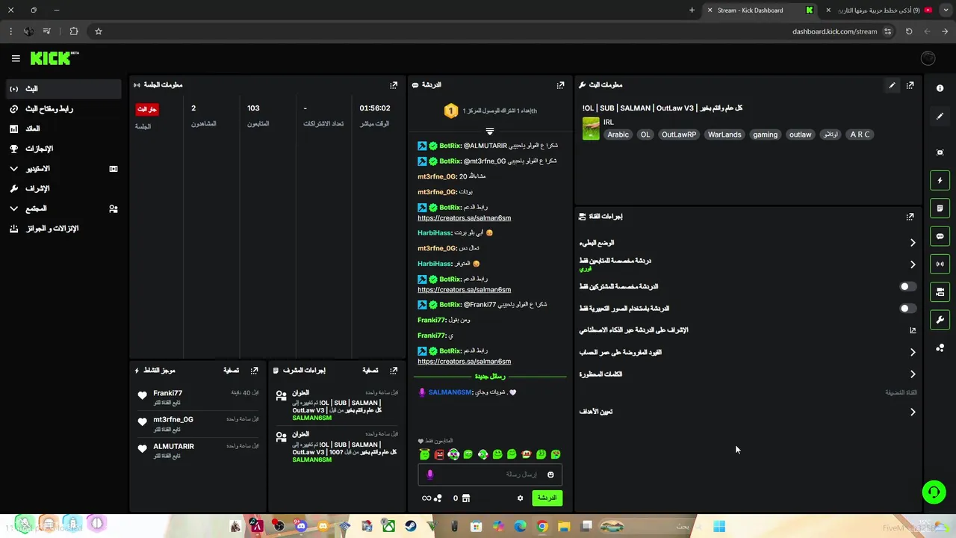Click the OutLawRP stream tag

point(679,134)
